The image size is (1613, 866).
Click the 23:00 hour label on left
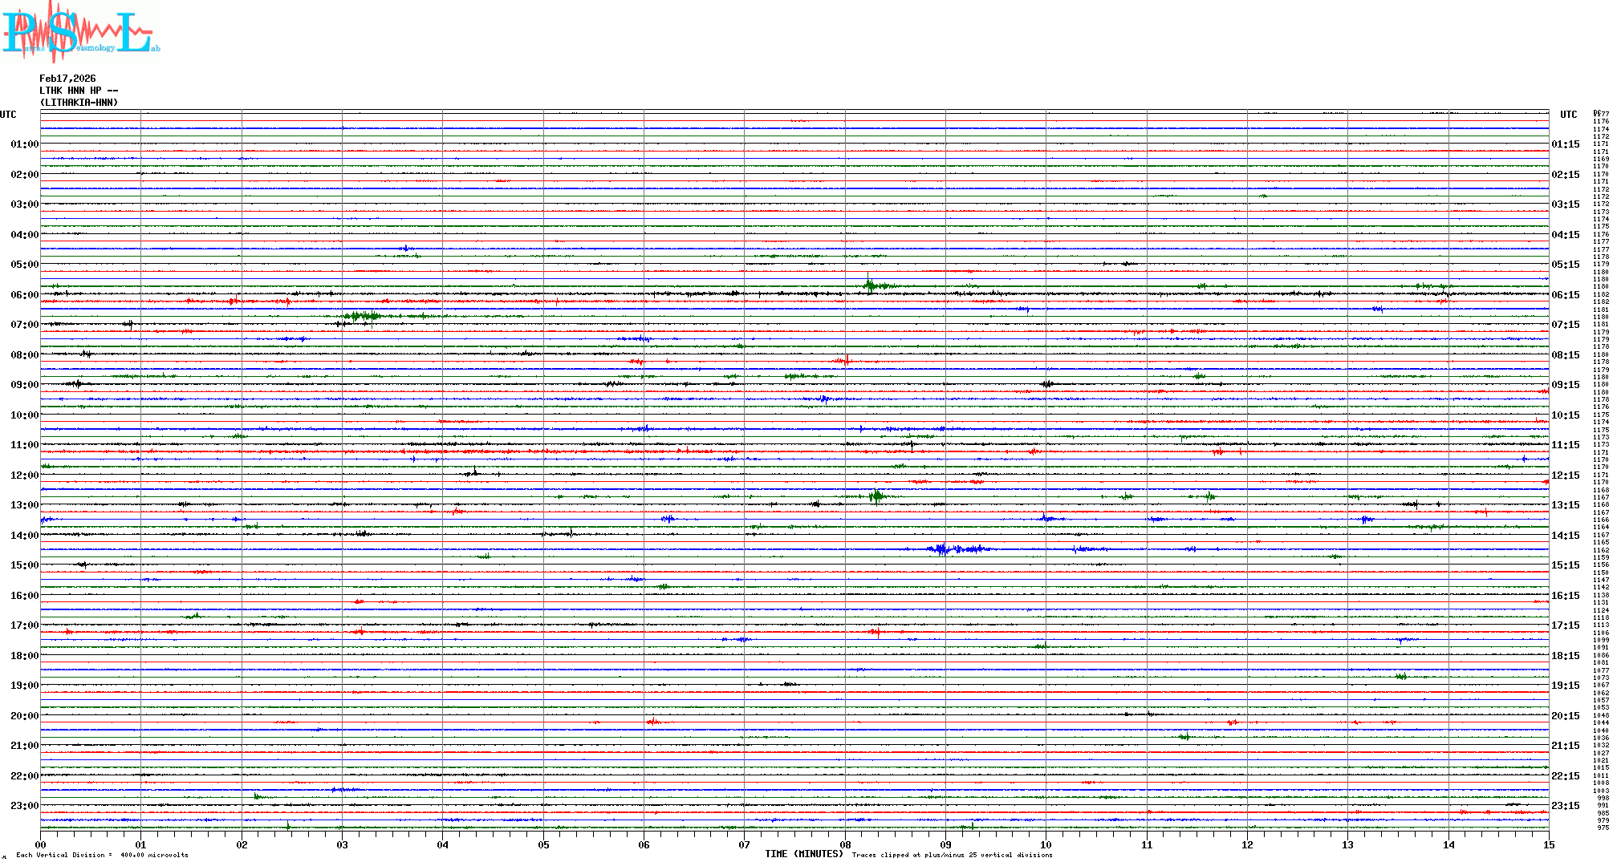point(24,806)
